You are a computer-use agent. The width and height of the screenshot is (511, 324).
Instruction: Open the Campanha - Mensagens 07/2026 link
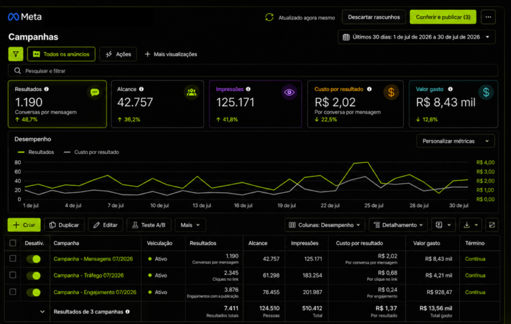coord(93,259)
